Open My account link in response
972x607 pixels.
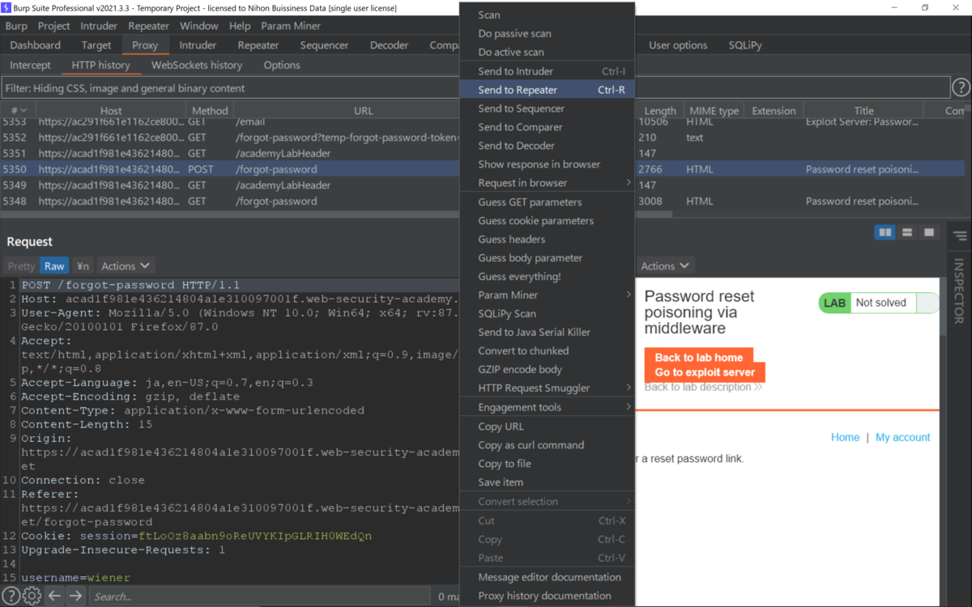point(902,437)
